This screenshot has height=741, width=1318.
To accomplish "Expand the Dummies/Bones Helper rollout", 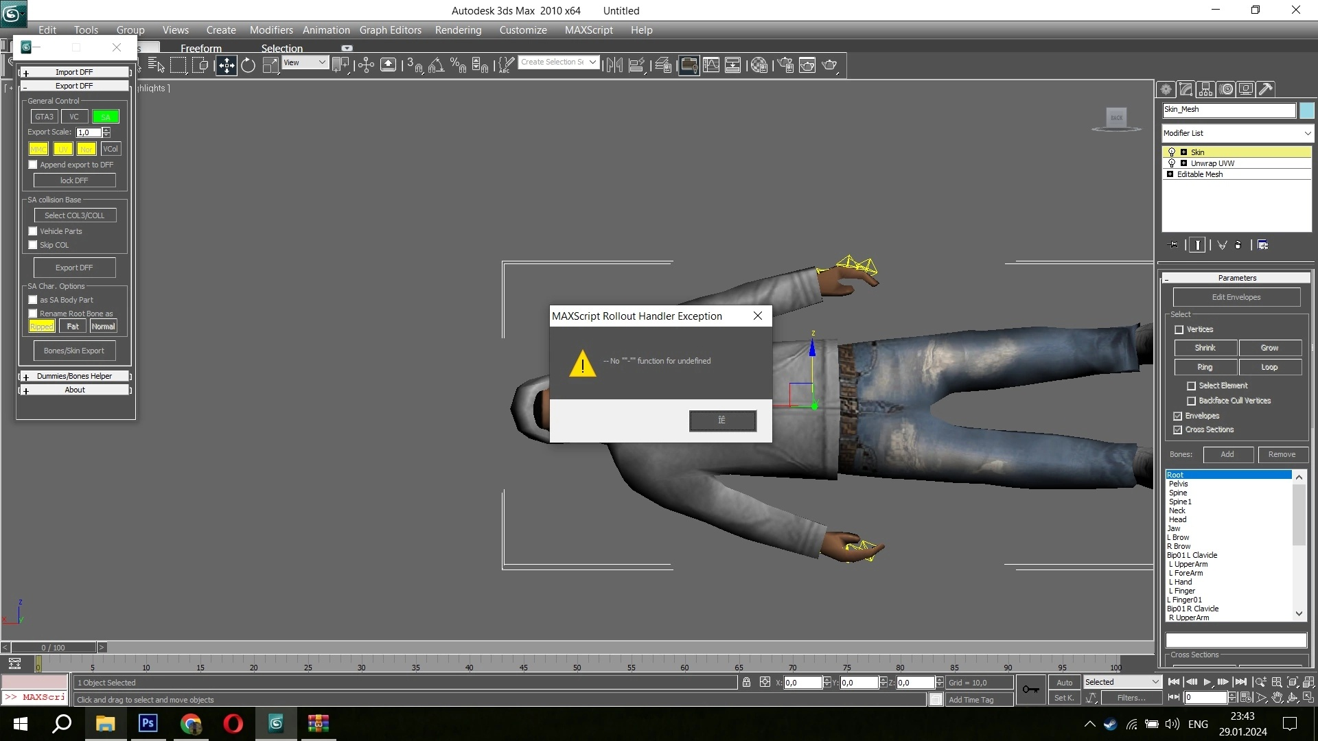I will coord(74,376).
